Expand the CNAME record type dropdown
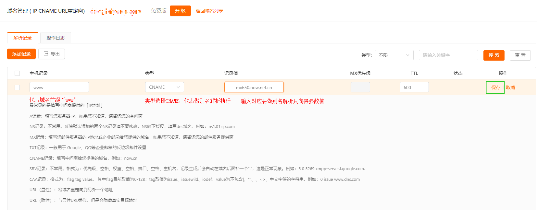Screen dimensions: 537x210 [164, 87]
